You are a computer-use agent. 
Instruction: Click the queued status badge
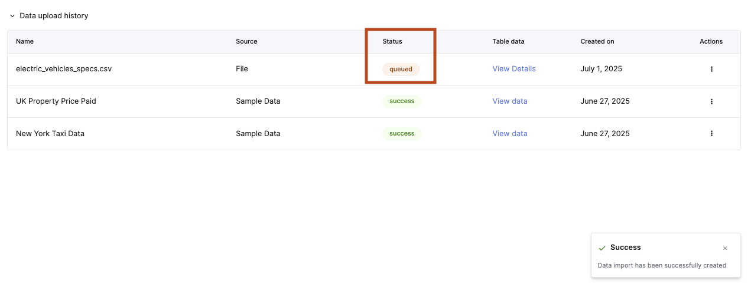(401, 69)
